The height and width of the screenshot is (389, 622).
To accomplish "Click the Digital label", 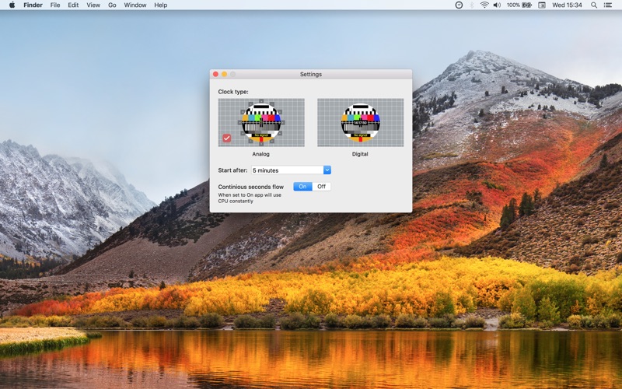I will (360, 154).
